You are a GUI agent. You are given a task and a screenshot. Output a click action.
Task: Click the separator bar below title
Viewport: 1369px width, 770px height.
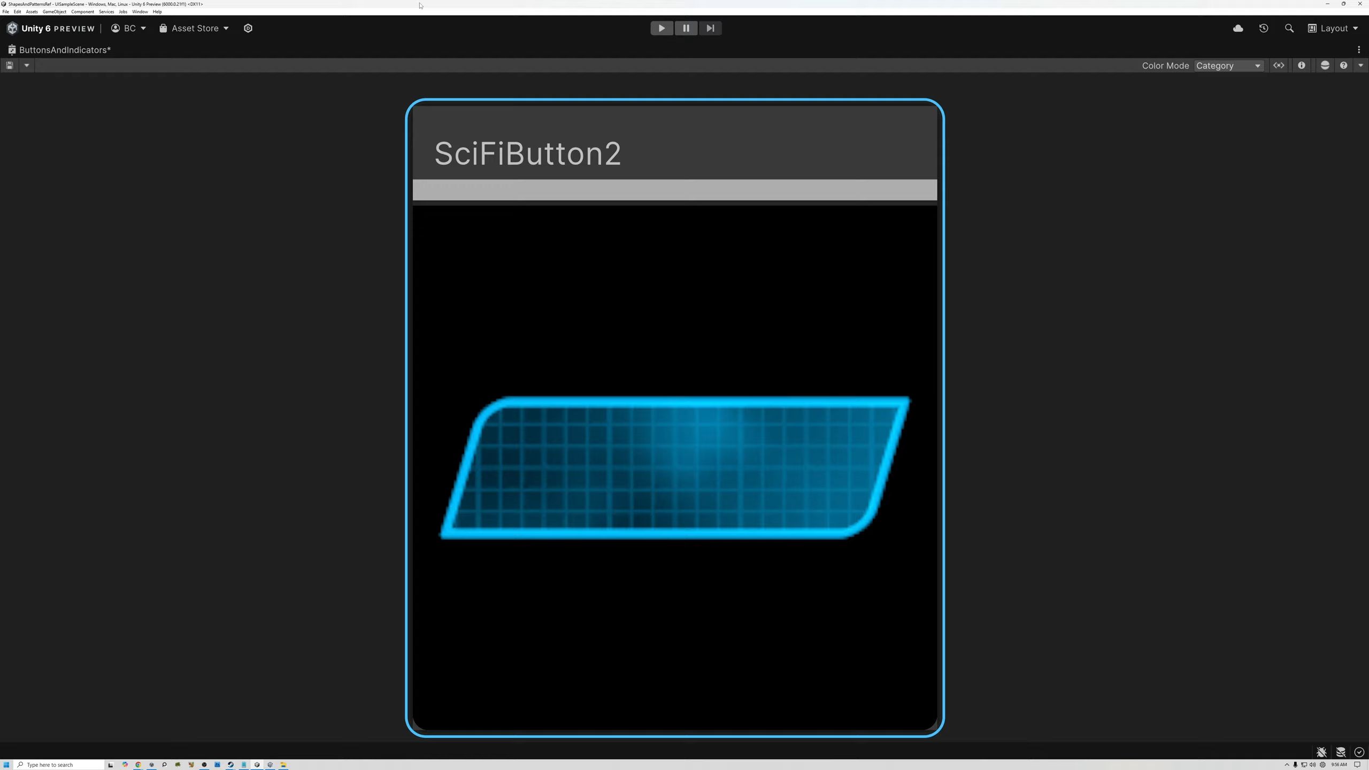(675, 189)
